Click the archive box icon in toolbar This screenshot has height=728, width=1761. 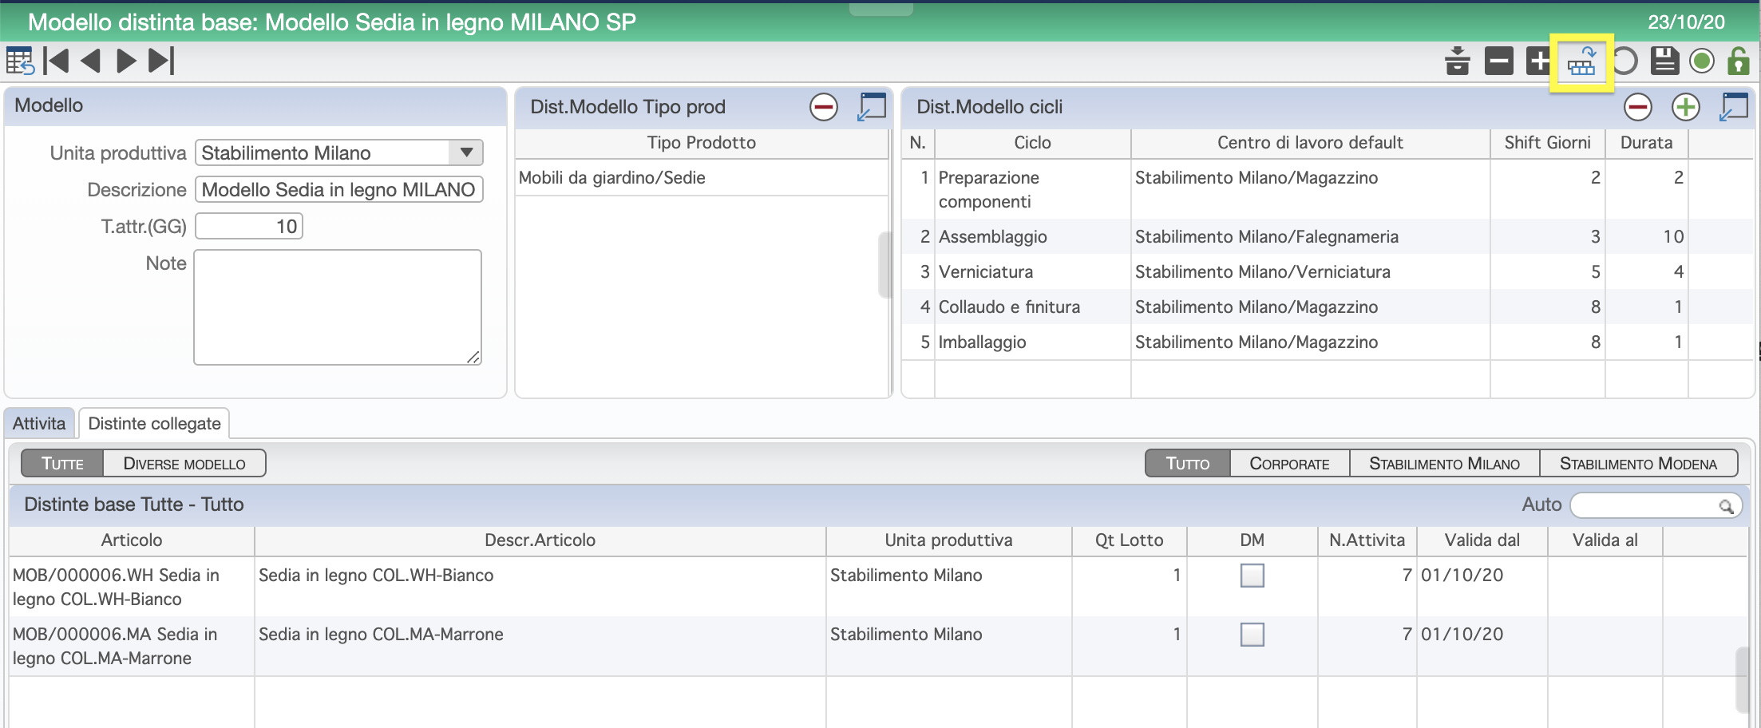[1458, 61]
